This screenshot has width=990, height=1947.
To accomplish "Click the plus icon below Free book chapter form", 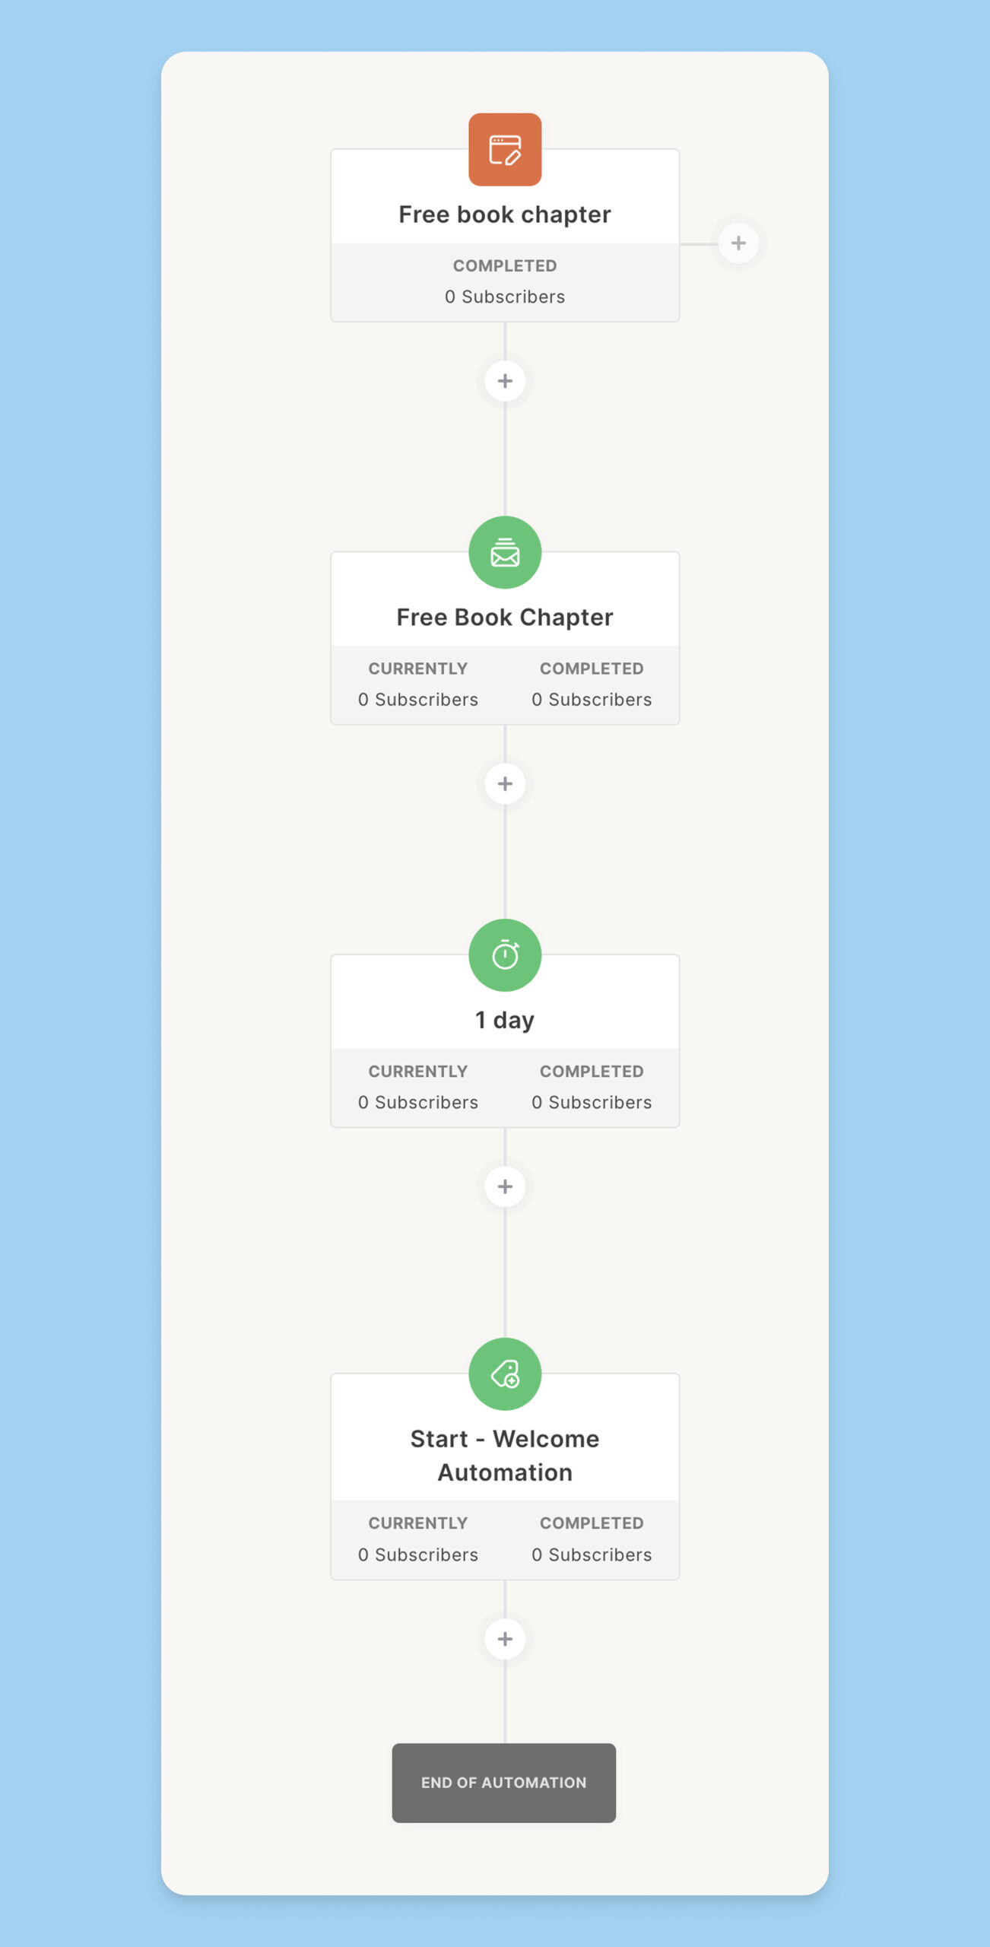I will coord(505,381).
